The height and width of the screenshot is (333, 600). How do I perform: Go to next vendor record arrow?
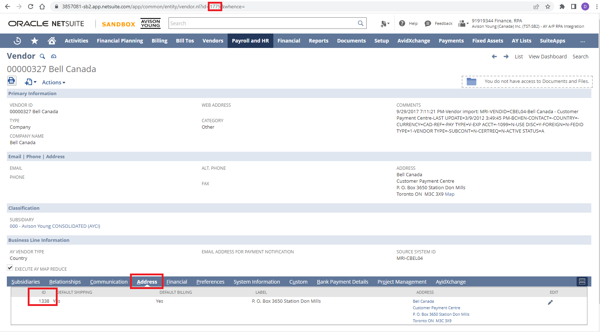(x=506, y=57)
